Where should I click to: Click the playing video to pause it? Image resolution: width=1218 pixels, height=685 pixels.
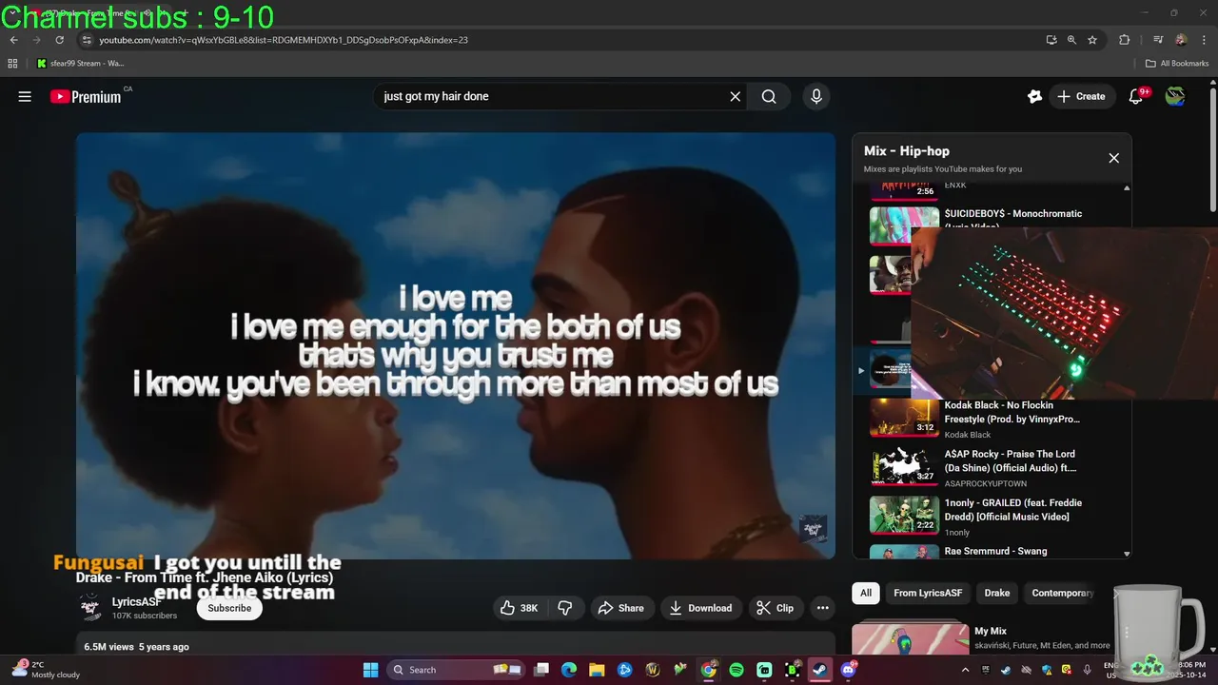pos(456,345)
